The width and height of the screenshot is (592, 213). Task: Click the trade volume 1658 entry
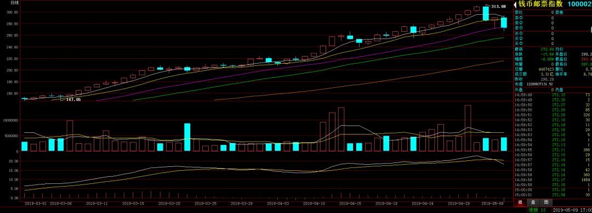585,180
